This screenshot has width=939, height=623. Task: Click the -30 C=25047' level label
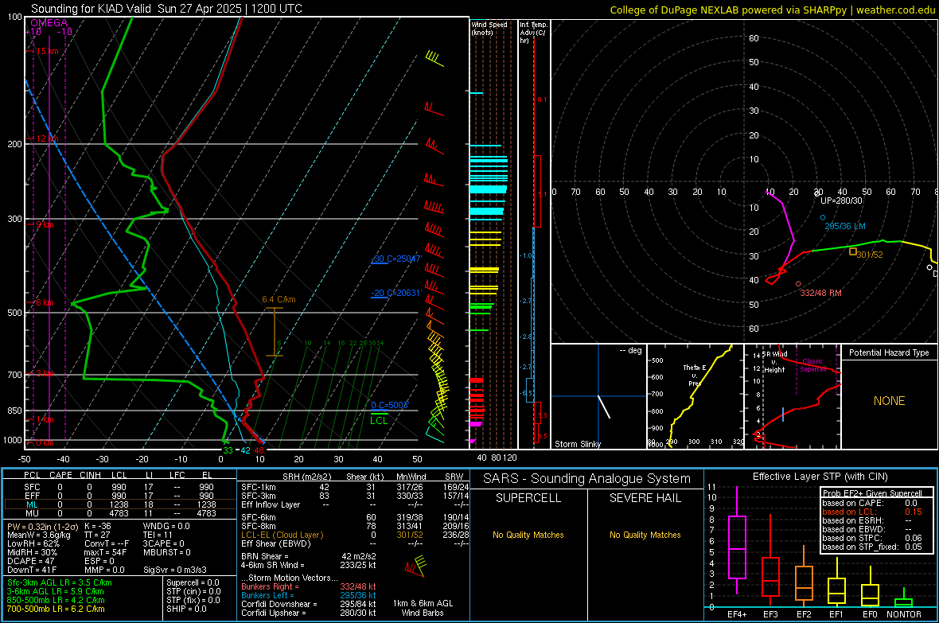[396, 259]
